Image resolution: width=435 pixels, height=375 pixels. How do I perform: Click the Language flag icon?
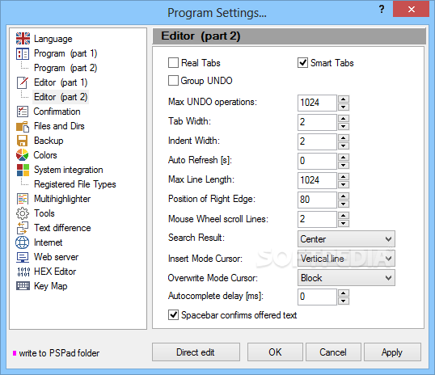pos(23,39)
